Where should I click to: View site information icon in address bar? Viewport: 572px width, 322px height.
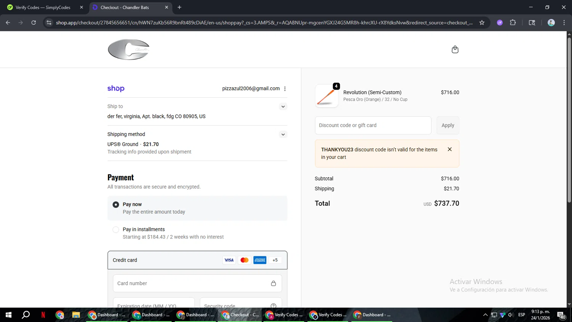(x=49, y=23)
